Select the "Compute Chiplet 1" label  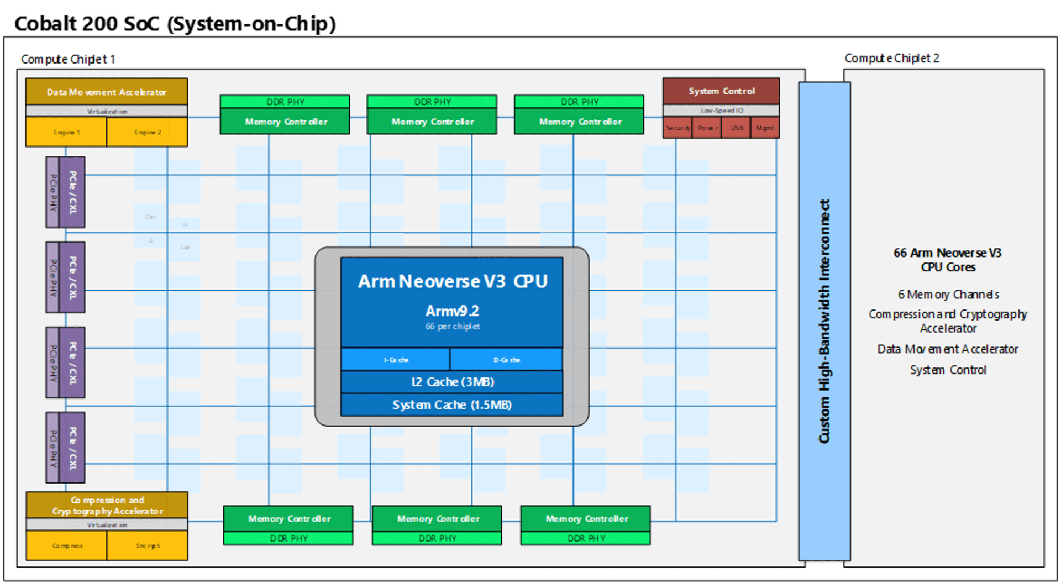tap(68, 59)
